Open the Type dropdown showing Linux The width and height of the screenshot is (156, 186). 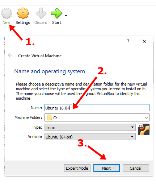click(x=90, y=127)
